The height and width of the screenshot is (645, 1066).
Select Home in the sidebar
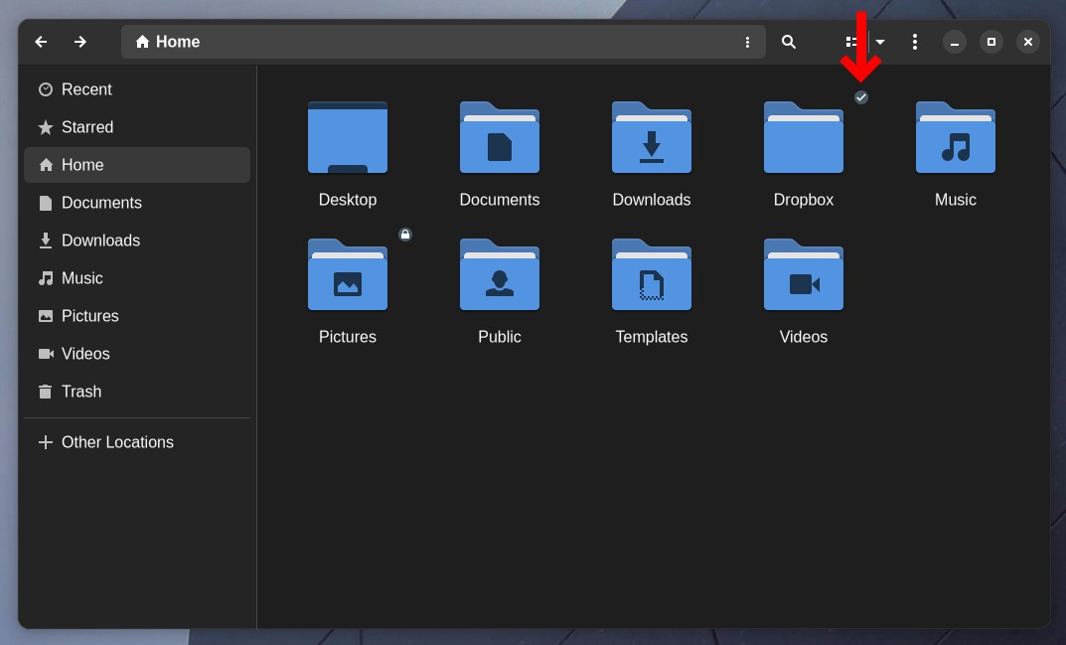coord(137,165)
